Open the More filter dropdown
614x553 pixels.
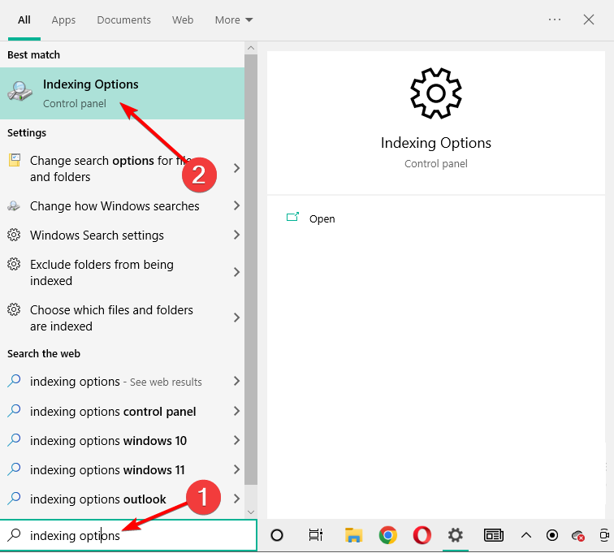tap(234, 20)
